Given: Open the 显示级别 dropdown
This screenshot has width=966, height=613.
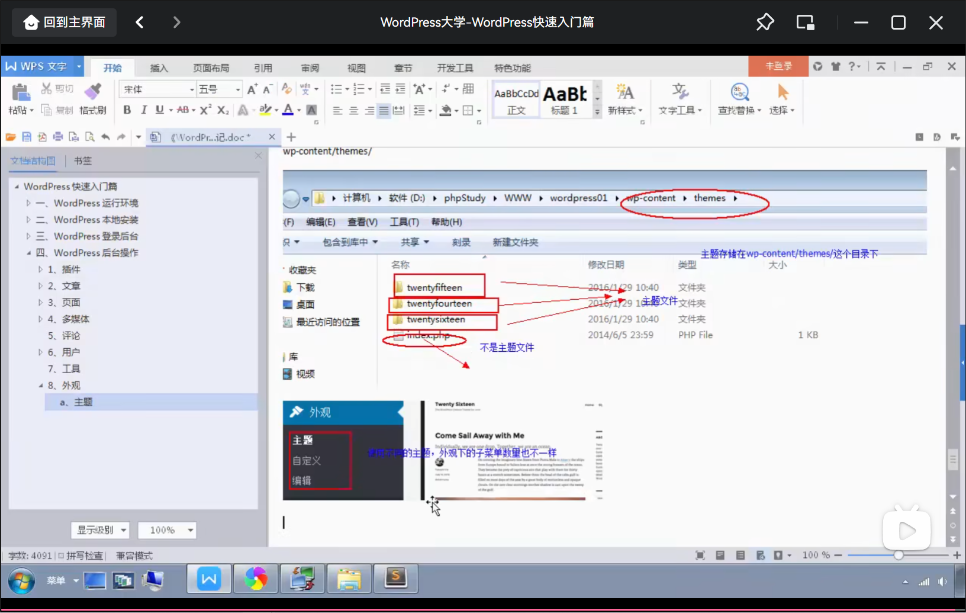Looking at the screenshot, I should 100,530.
